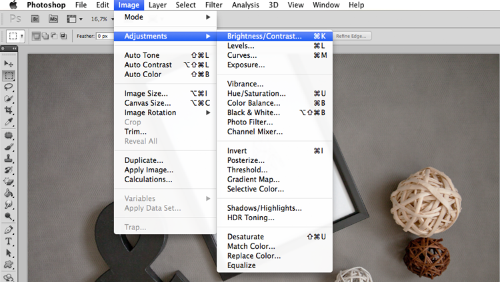500x282 pixels.
Task: Open the Help menu
Action: [x=356, y=5]
